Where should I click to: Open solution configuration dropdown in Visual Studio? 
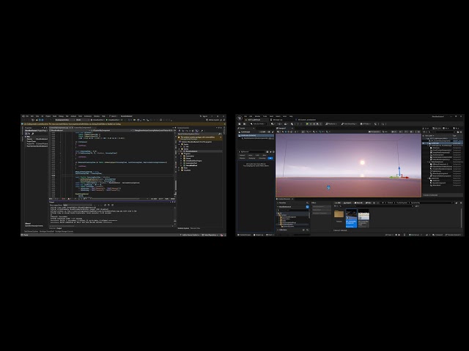(65, 120)
